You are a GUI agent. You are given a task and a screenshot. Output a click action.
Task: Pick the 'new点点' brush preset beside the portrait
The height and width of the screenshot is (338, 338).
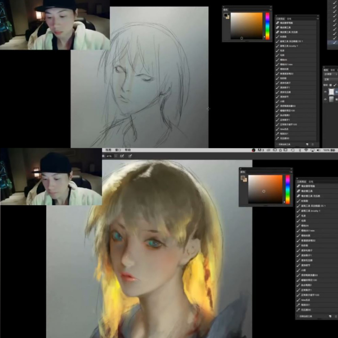tap(317, 300)
